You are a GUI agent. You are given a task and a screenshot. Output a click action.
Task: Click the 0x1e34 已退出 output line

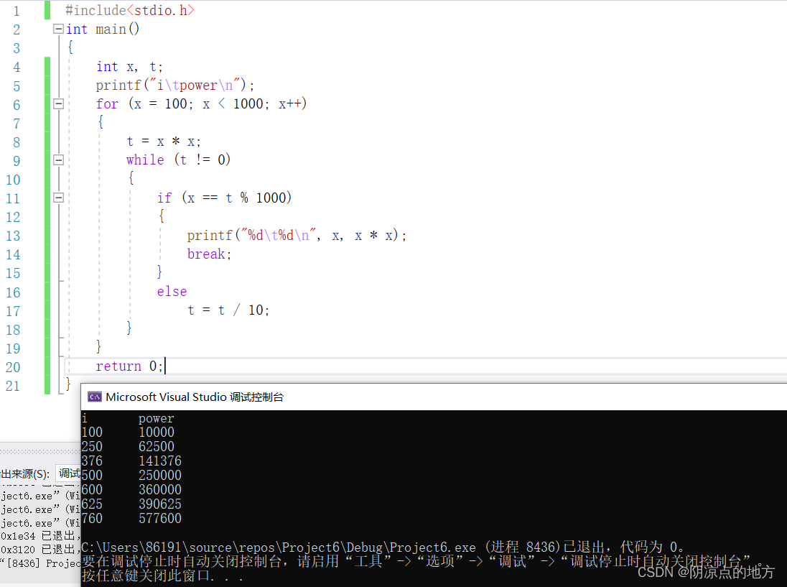tap(40, 536)
